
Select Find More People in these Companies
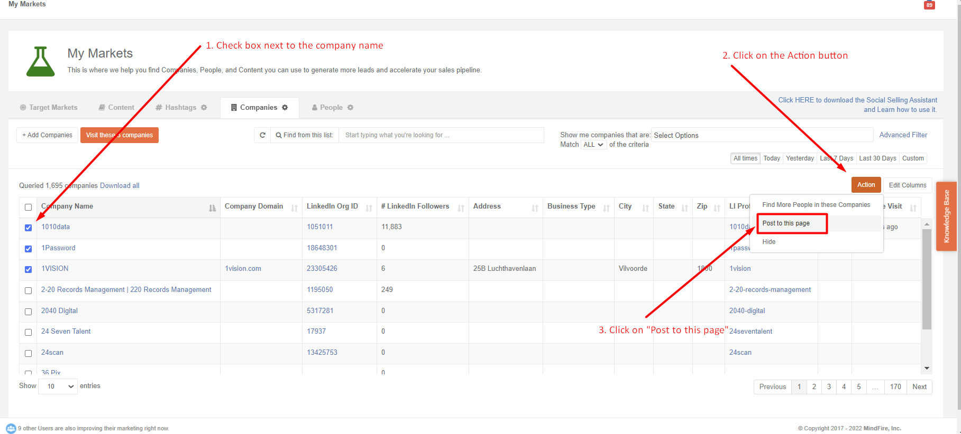coord(816,205)
